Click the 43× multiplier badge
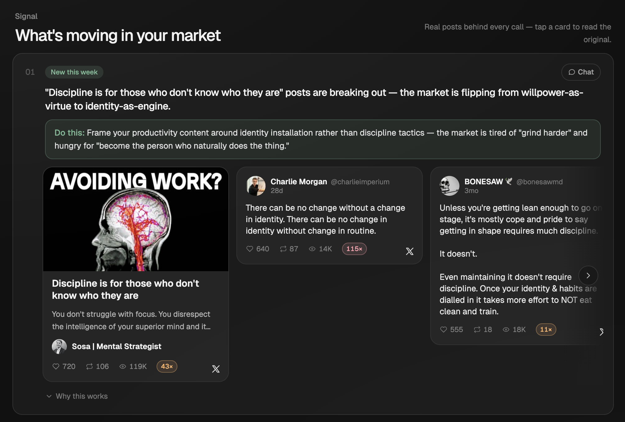This screenshot has width=625, height=422. point(167,366)
